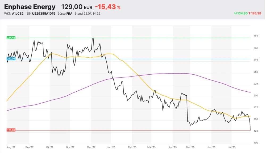
Task: Click the Jul '23 axis label
Action: (x=232, y=147)
